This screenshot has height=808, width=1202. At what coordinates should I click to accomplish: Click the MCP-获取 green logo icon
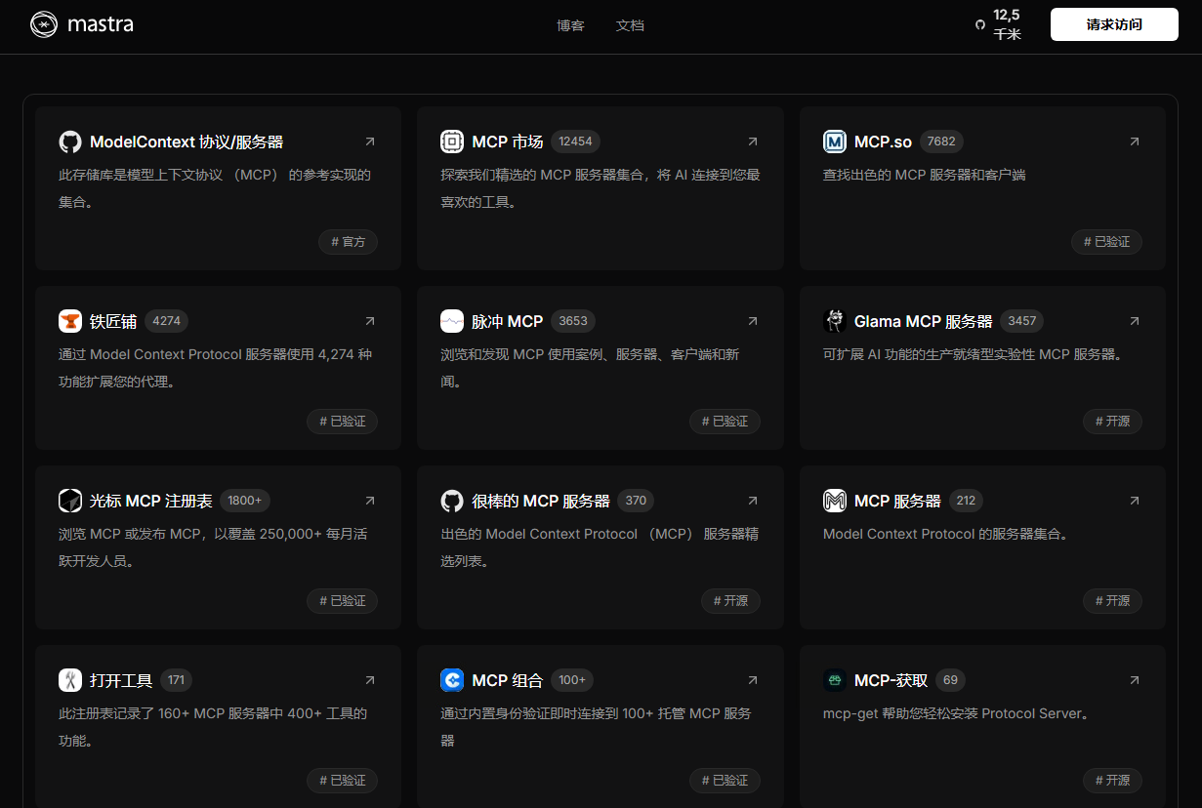click(835, 680)
